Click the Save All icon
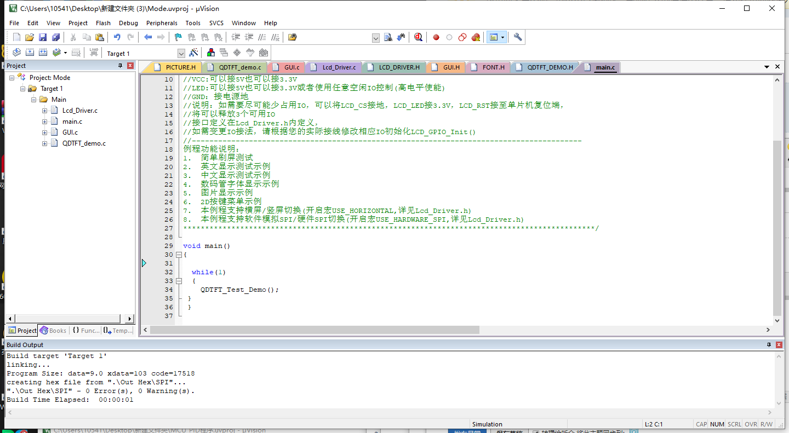The width and height of the screenshot is (789, 433). (x=56, y=37)
